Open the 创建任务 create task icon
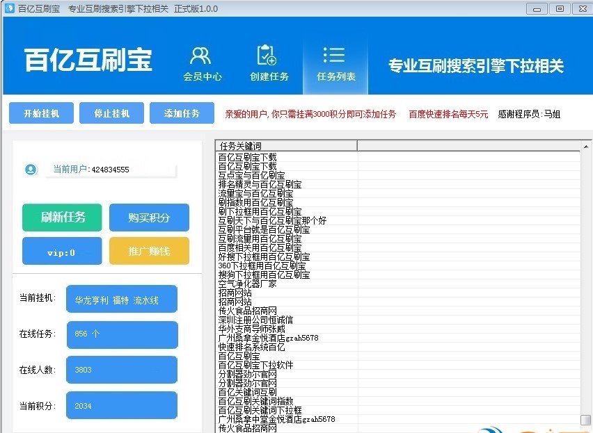 [269, 64]
